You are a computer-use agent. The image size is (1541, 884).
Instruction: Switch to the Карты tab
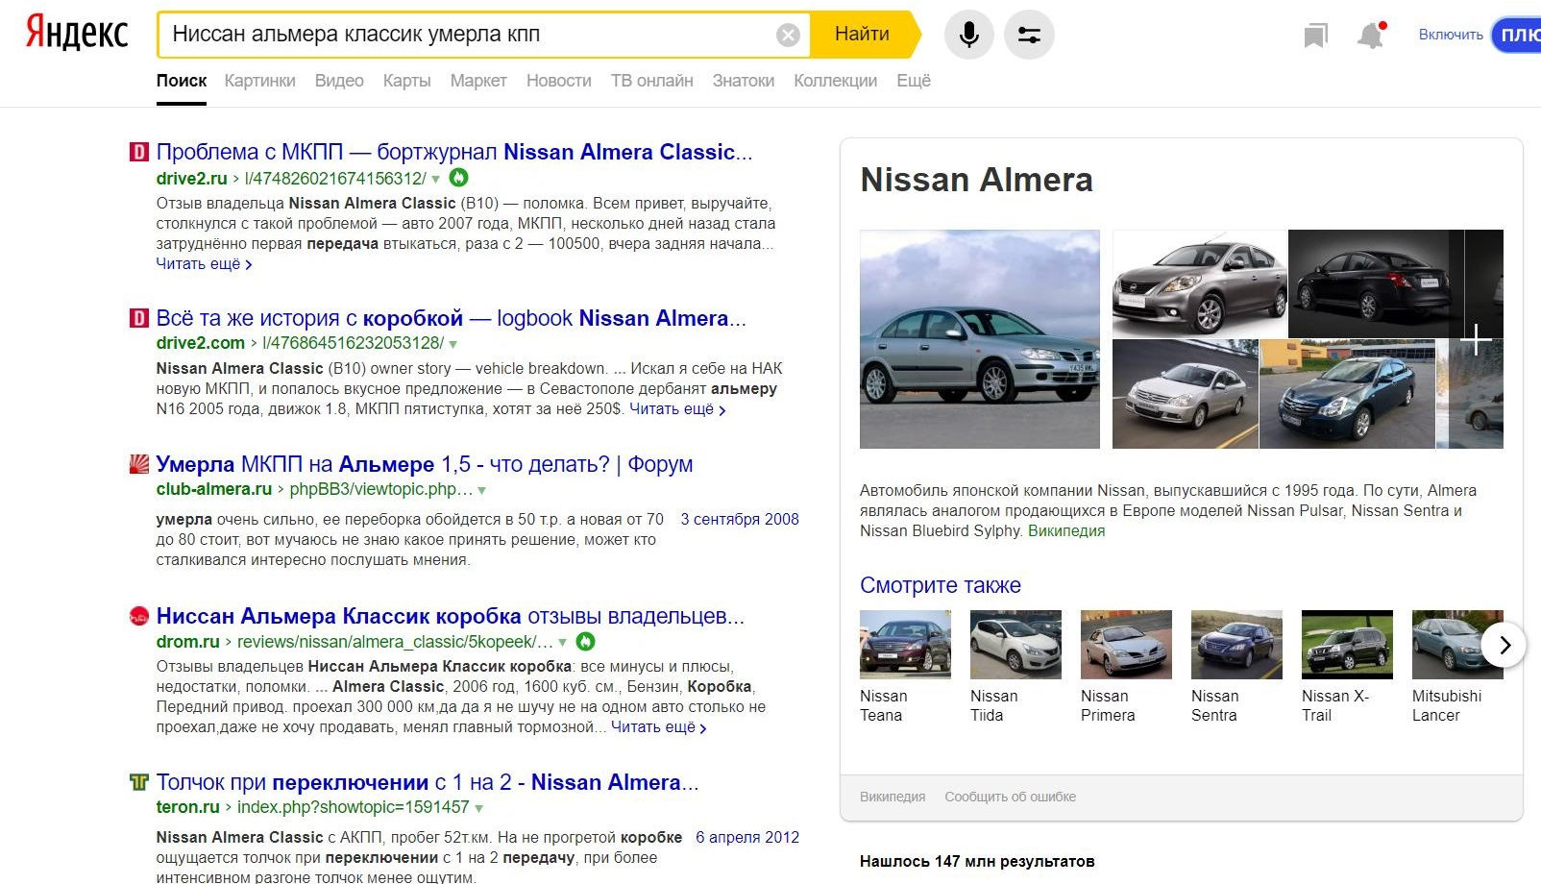pyautogui.click(x=406, y=81)
